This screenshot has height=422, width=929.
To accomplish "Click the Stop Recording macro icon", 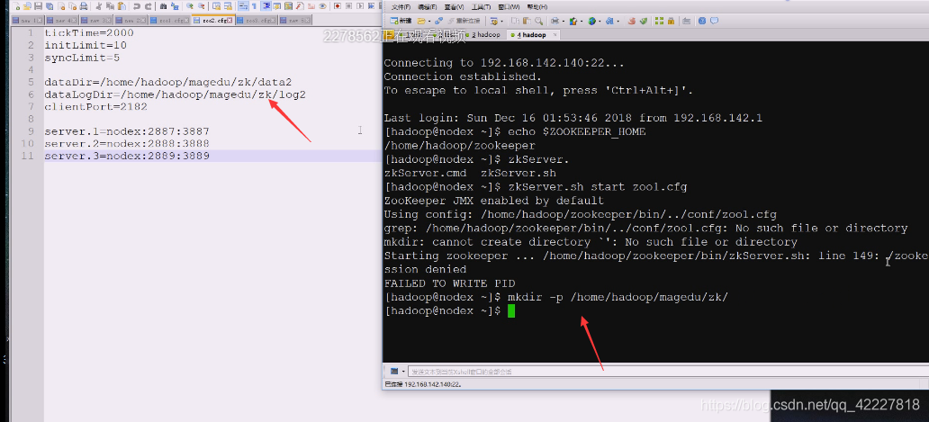I will (349, 6).
